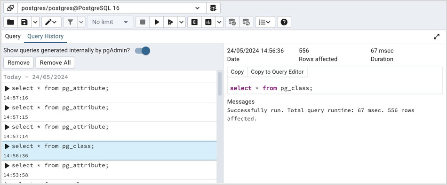Screen dimensions: 447x185
Task: Click play arrow beside 14:57:15 pg_attribute entry
Action: 7,108
